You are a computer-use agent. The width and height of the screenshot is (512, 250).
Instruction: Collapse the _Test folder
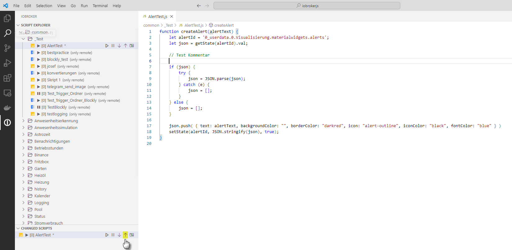[x=24, y=39]
